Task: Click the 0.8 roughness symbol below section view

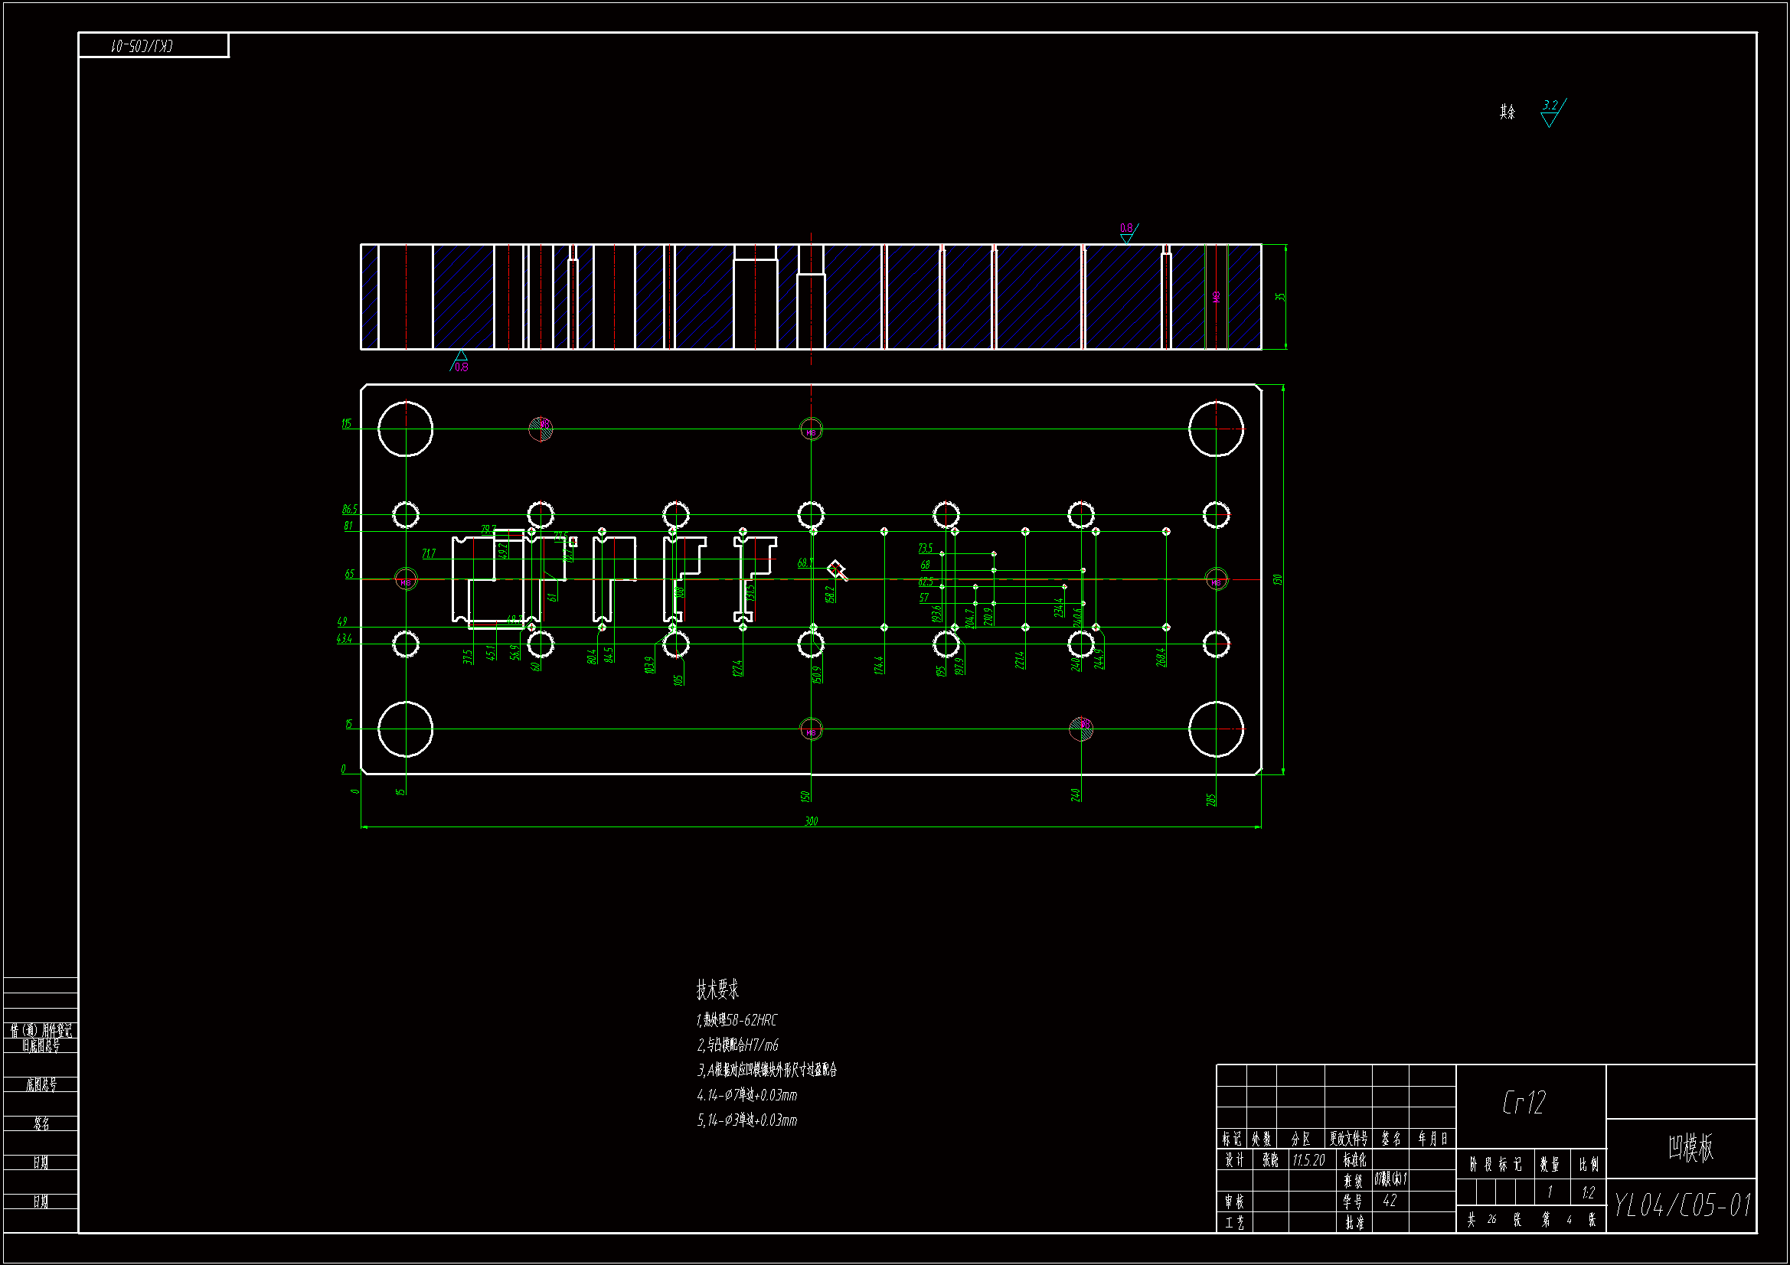Action: tap(460, 362)
